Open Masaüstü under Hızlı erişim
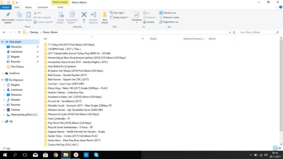 (x=16, y=47)
